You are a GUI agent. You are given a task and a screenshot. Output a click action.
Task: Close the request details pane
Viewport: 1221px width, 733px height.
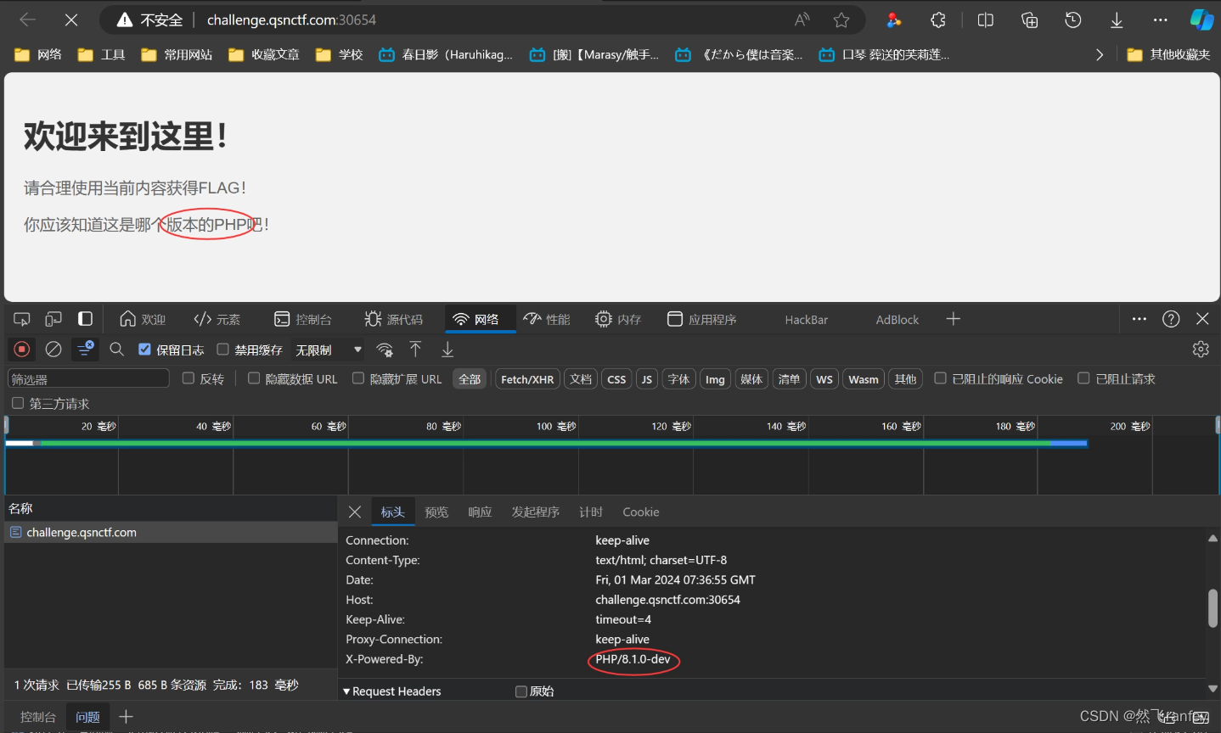[x=355, y=512]
